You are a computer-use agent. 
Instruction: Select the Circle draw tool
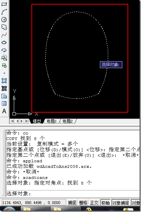pos(4,19)
